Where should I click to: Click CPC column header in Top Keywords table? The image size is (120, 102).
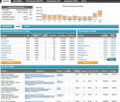(x=28, y=35)
